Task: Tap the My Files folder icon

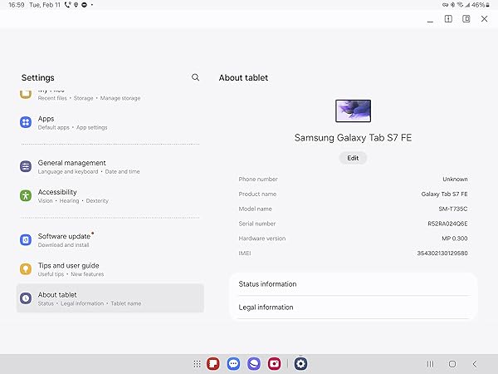Action: click(x=26, y=94)
